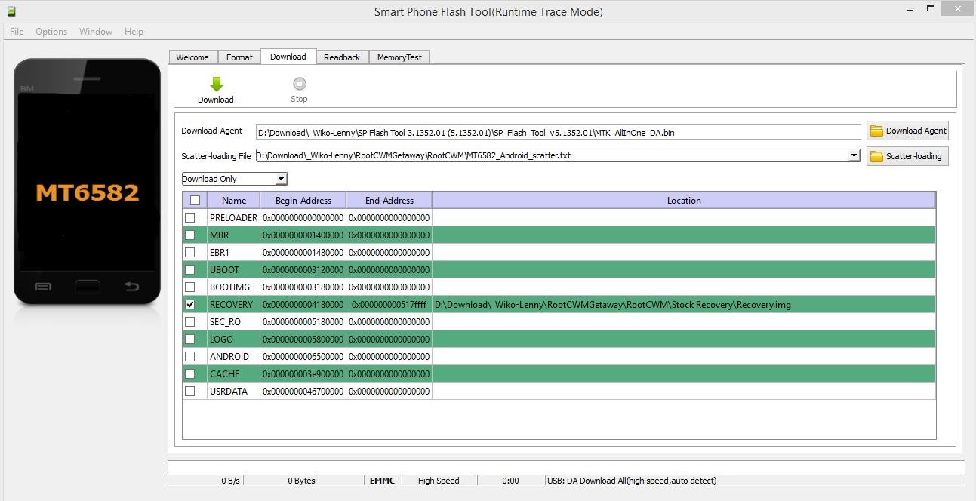Click begin address 0x0000000046700000

point(303,391)
